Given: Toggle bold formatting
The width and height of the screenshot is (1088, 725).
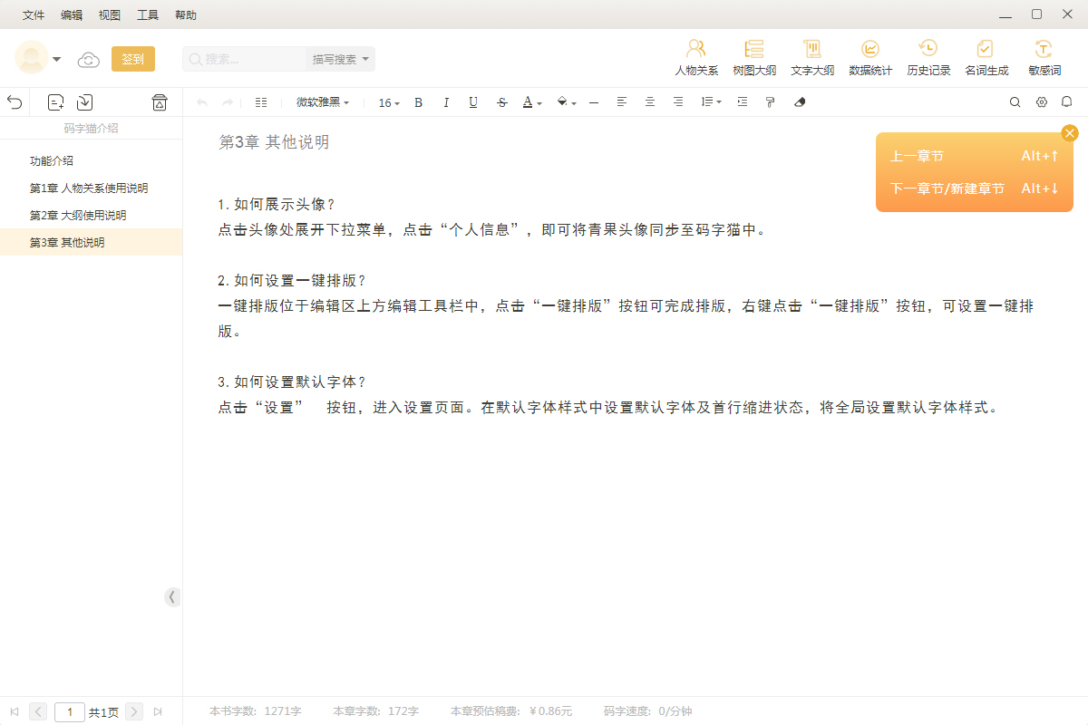Looking at the screenshot, I should [x=418, y=102].
